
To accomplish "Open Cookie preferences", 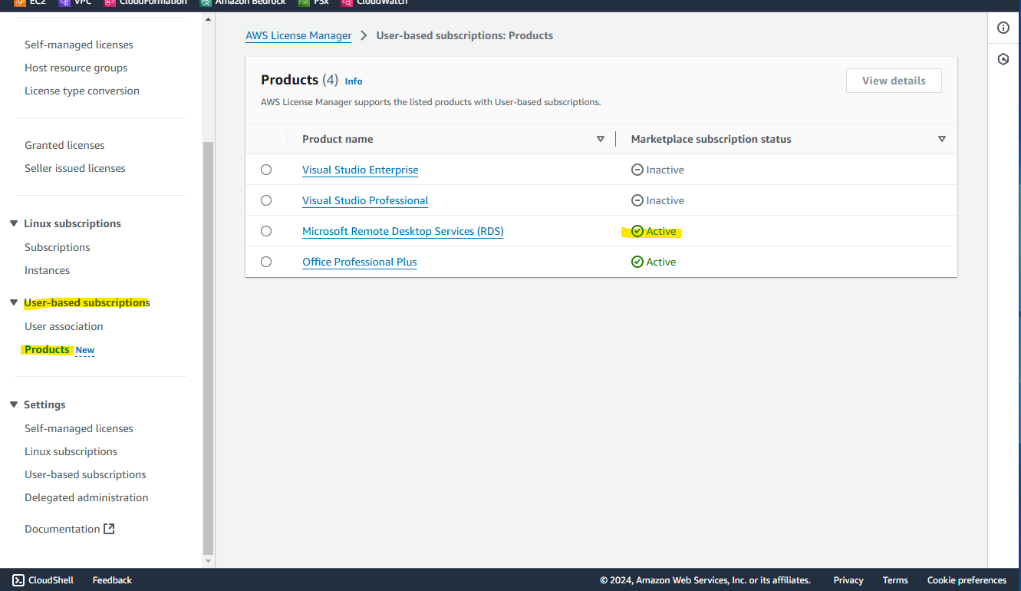I will [967, 580].
